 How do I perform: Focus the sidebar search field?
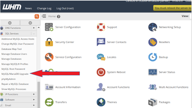click(x=17, y=16)
